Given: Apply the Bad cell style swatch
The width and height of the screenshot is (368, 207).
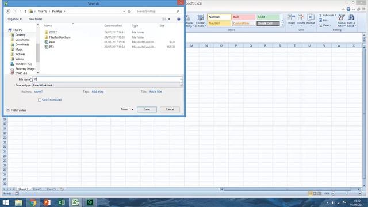Looking at the screenshot, I should tap(244, 17).
